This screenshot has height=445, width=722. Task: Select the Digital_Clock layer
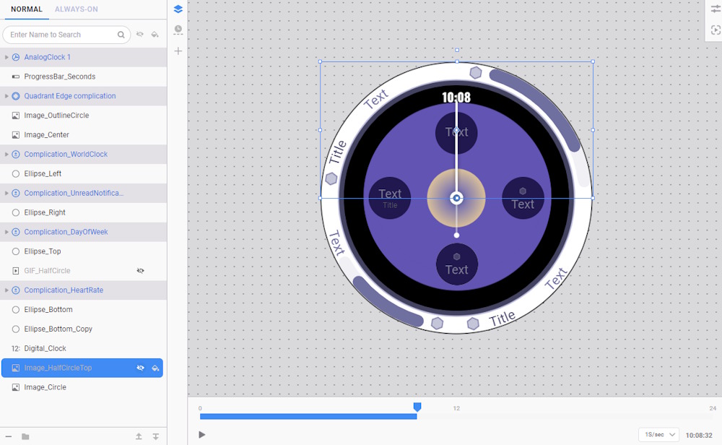point(45,348)
